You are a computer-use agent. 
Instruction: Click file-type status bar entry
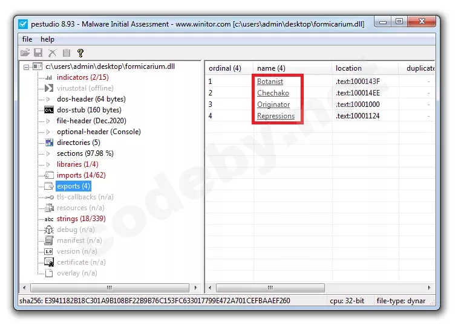pyautogui.click(x=401, y=301)
